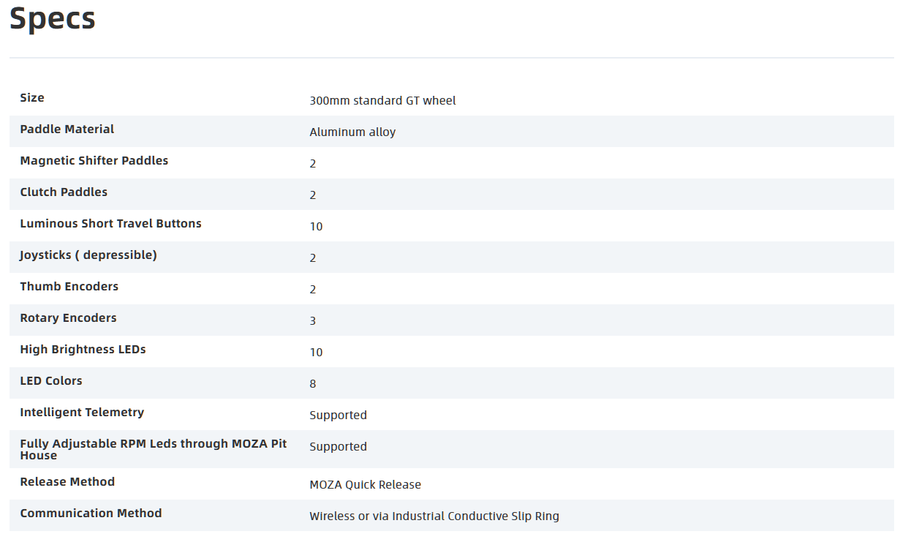Click the Thumb Encoders label
Image resolution: width=900 pixels, height=534 pixels.
click(x=69, y=287)
